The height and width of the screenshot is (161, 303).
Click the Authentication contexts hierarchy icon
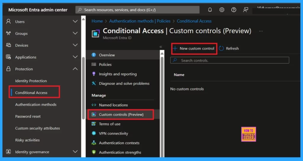click(x=94, y=143)
